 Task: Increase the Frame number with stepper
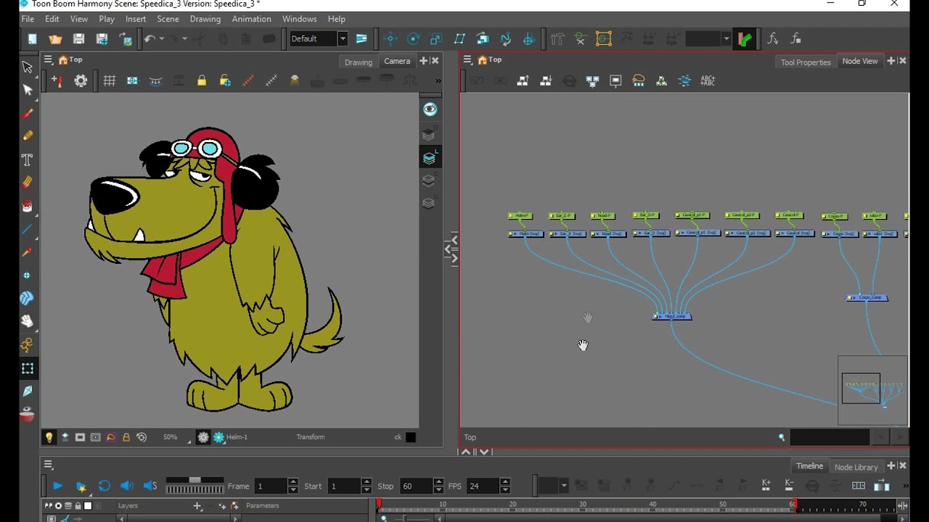pyautogui.click(x=292, y=482)
